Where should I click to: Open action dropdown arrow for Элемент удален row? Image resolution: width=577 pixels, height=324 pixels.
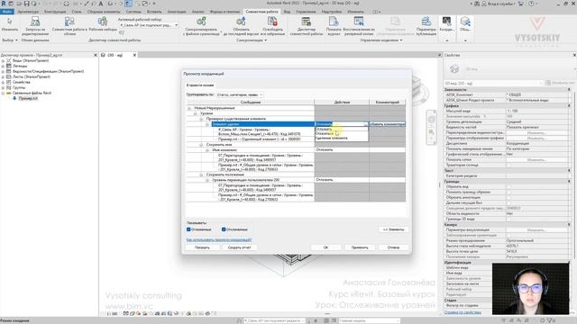click(x=366, y=124)
